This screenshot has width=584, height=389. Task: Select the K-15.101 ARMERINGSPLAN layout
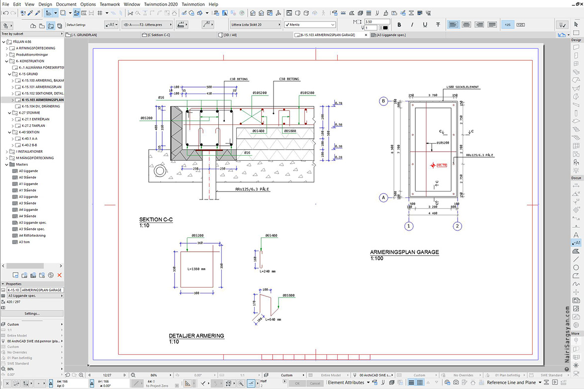coord(41,87)
